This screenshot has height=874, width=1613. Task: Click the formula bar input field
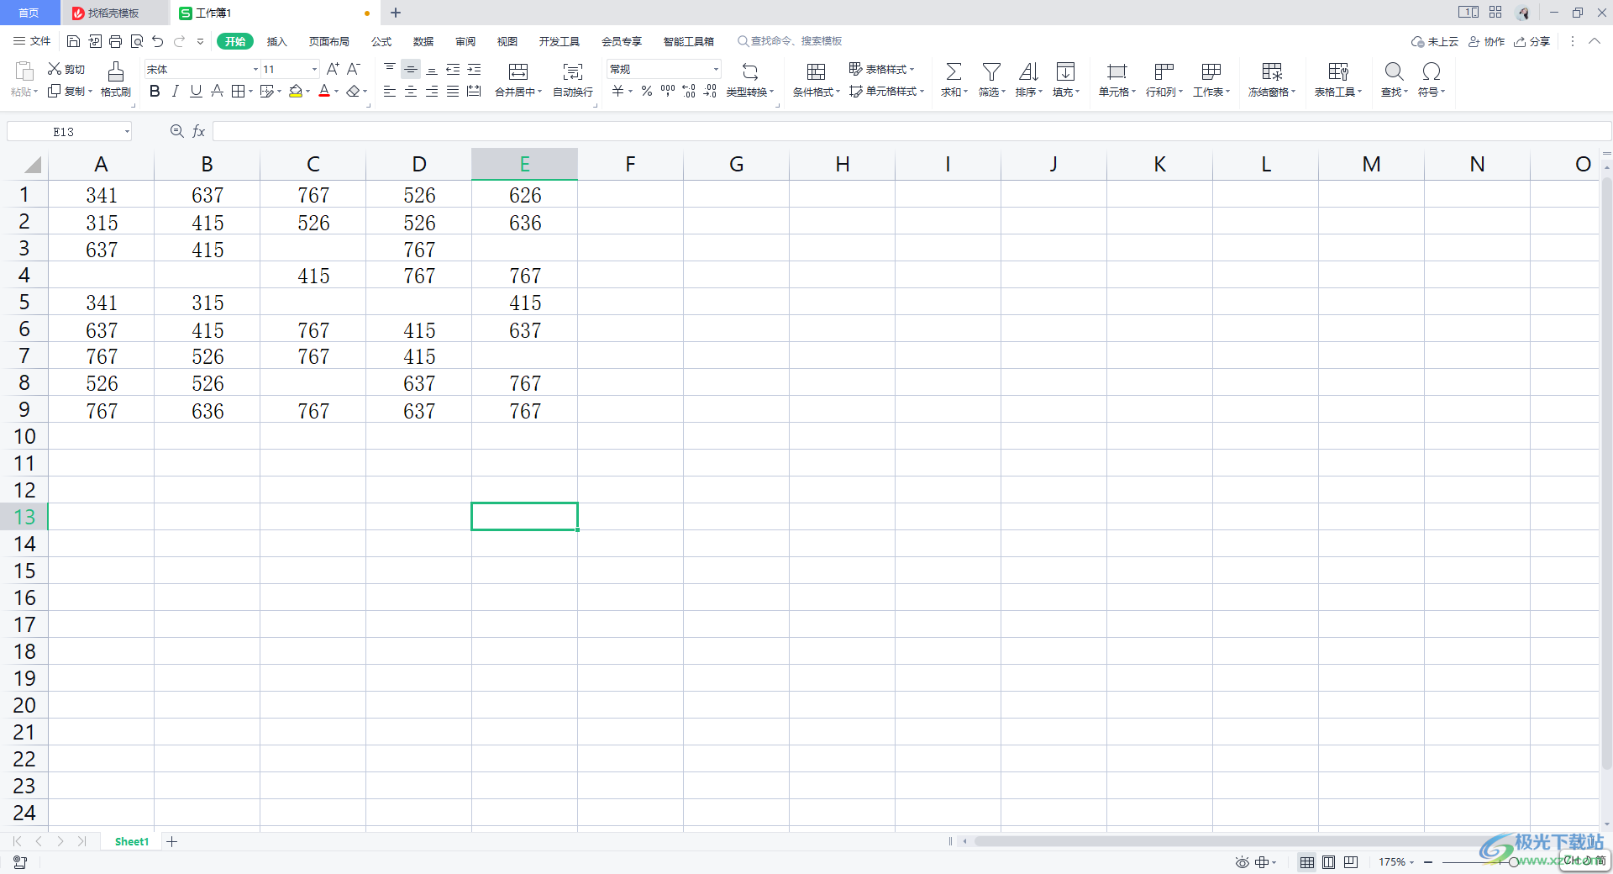912,131
